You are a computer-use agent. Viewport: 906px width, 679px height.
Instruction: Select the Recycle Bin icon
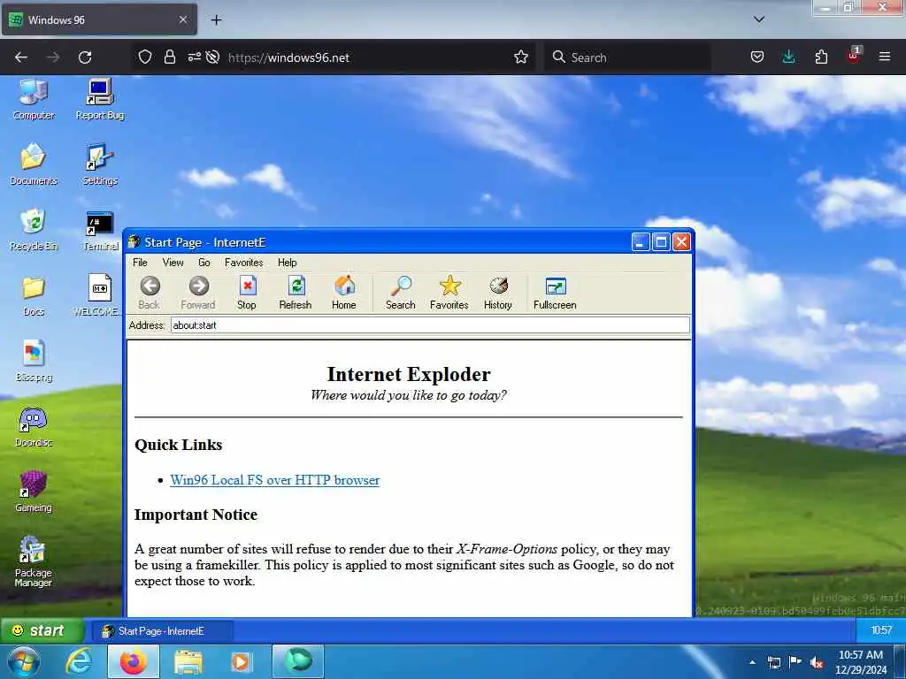pyautogui.click(x=34, y=230)
